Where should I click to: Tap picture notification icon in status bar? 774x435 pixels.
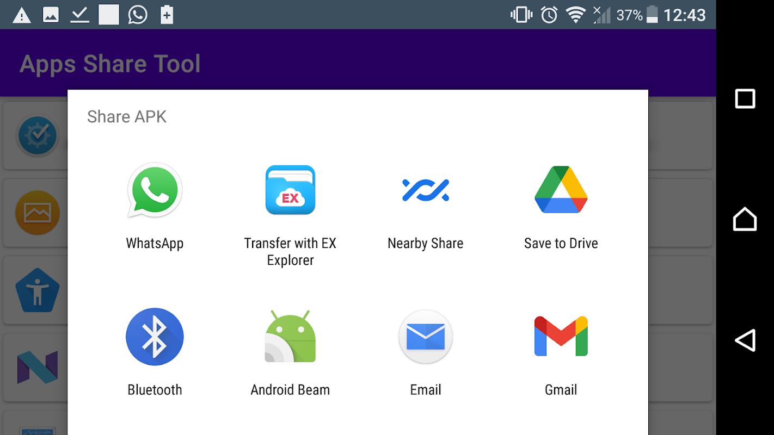[51, 15]
